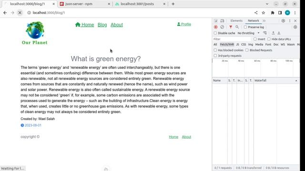The height and width of the screenshot is (171, 305).
Task: Filter network requests by Media
Action: [x=259, y=44]
